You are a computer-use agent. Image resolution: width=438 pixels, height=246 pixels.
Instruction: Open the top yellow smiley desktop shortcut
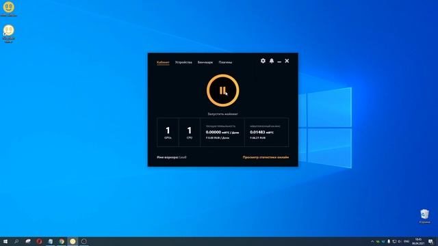8,9
